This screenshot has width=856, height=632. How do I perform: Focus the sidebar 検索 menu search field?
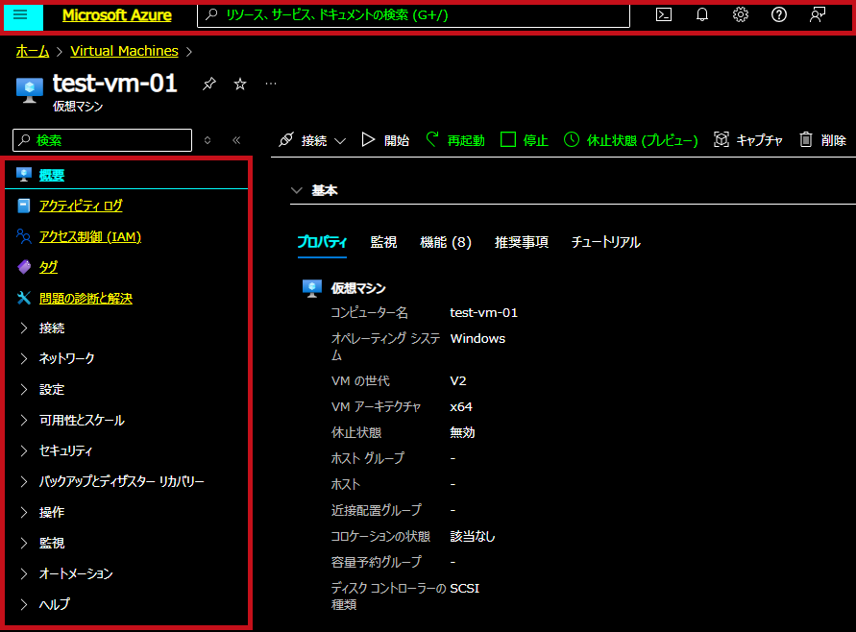(x=102, y=140)
